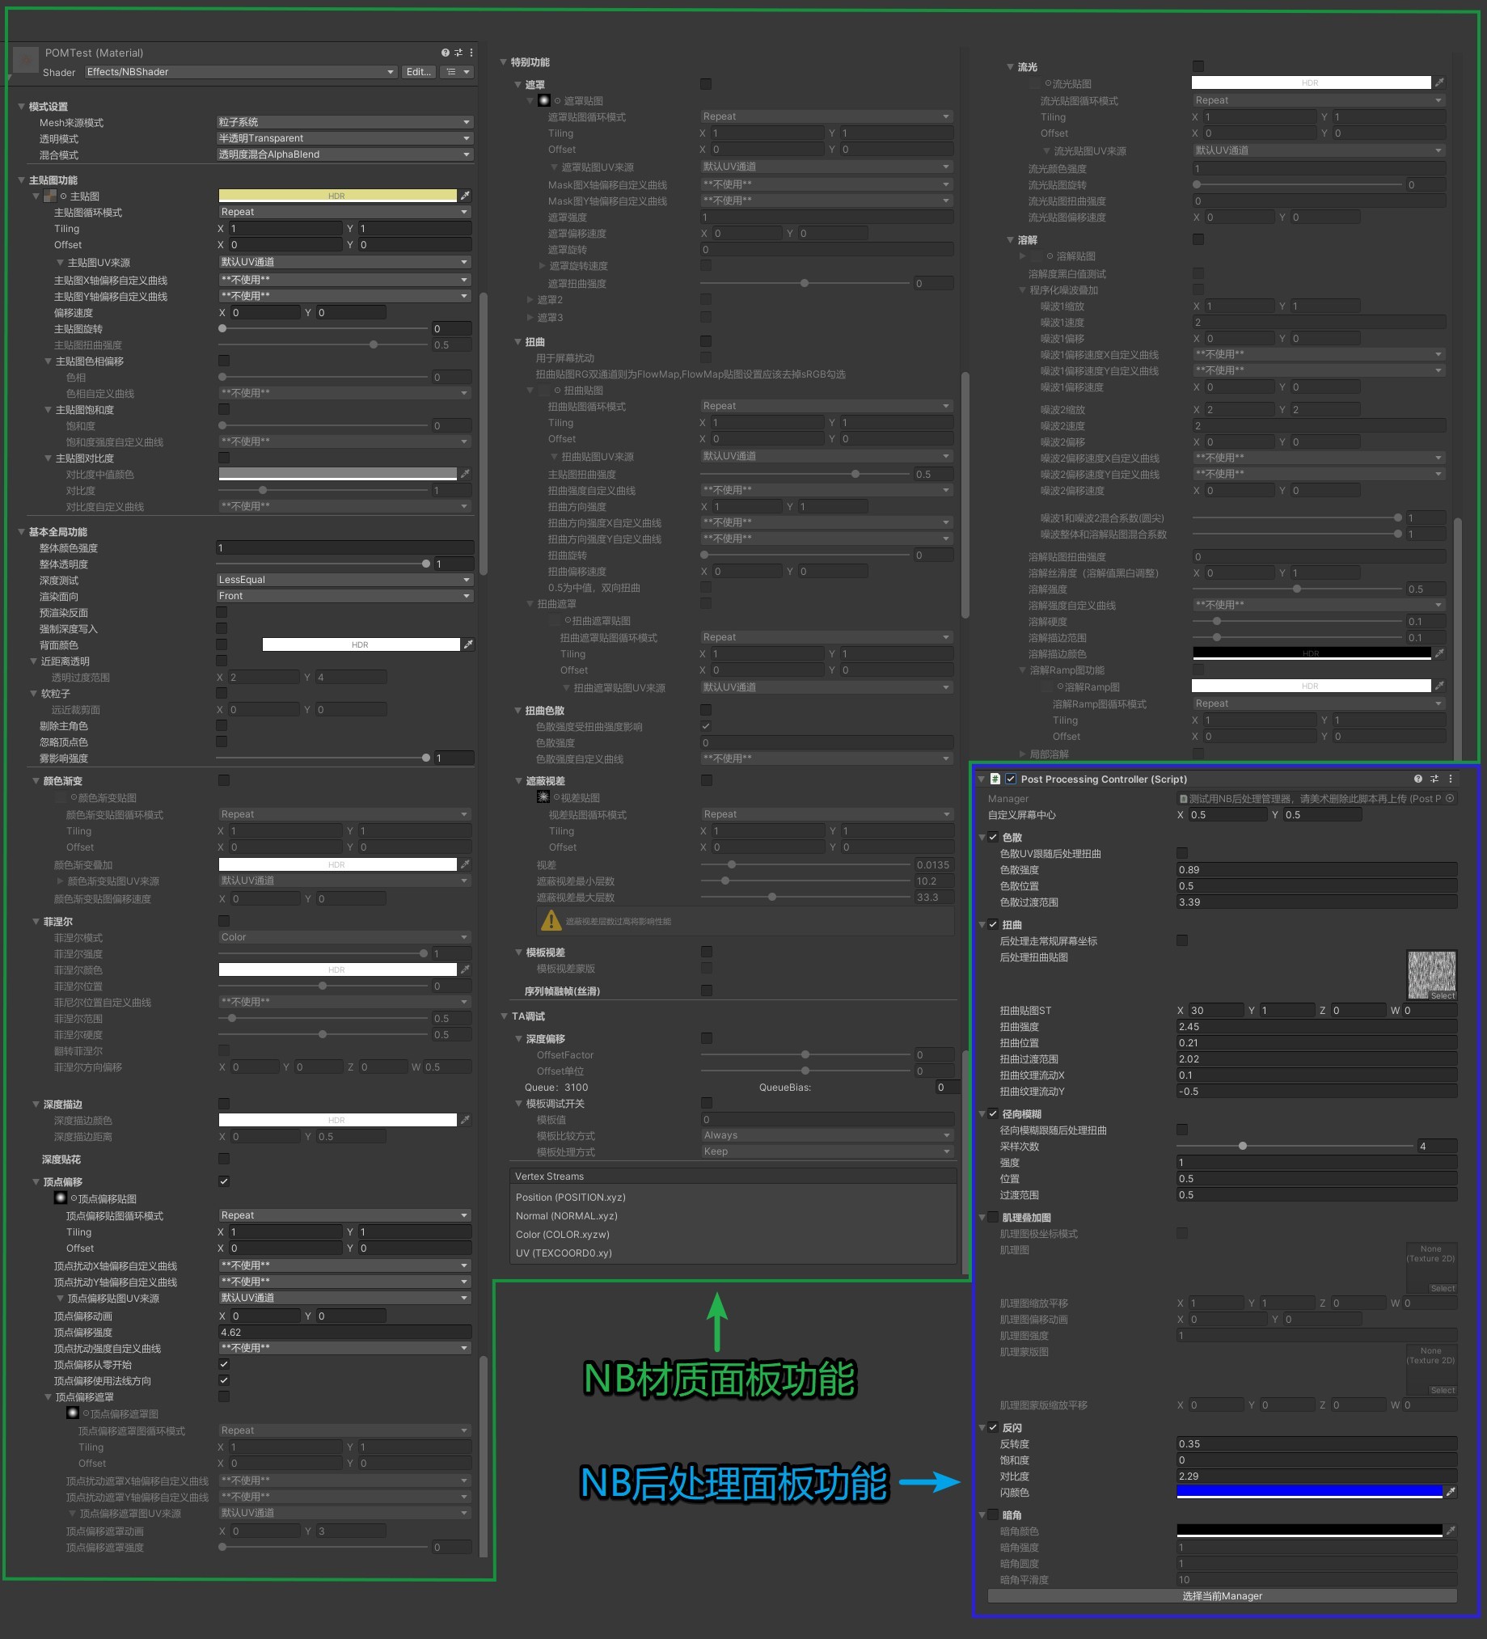Disable the 顶点偏移 checkbox
This screenshot has height=1639, width=1487.
(225, 1181)
